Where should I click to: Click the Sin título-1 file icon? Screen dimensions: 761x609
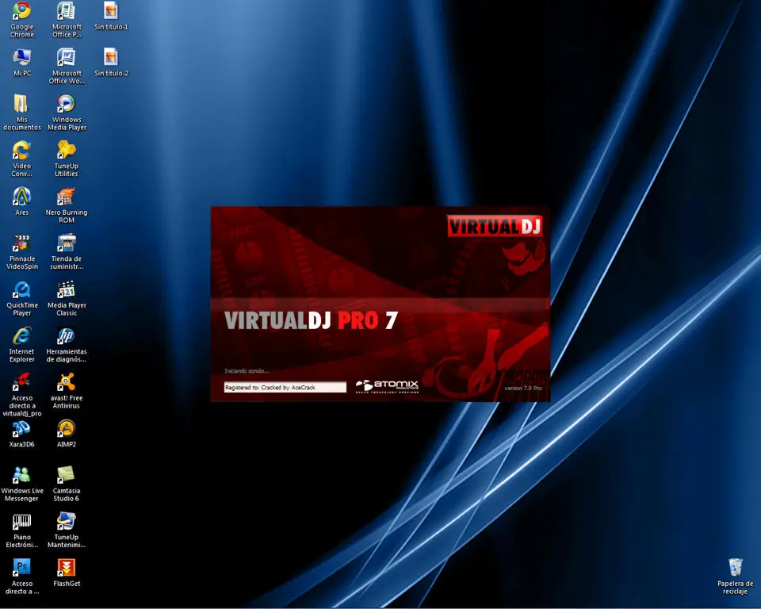(x=111, y=12)
